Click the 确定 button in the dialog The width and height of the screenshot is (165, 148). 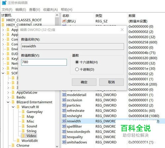click(84, 82)
